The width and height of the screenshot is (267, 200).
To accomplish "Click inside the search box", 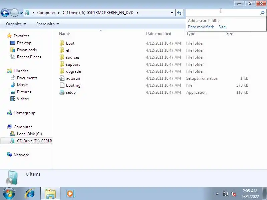I will point(223,13).
